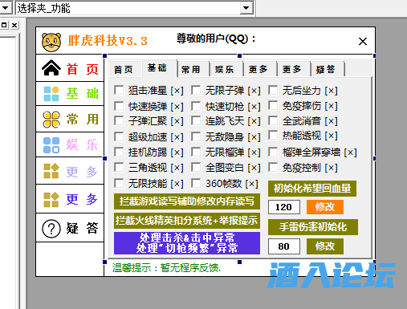Toggle the 快速切枪 checkbox

(196, 106)
